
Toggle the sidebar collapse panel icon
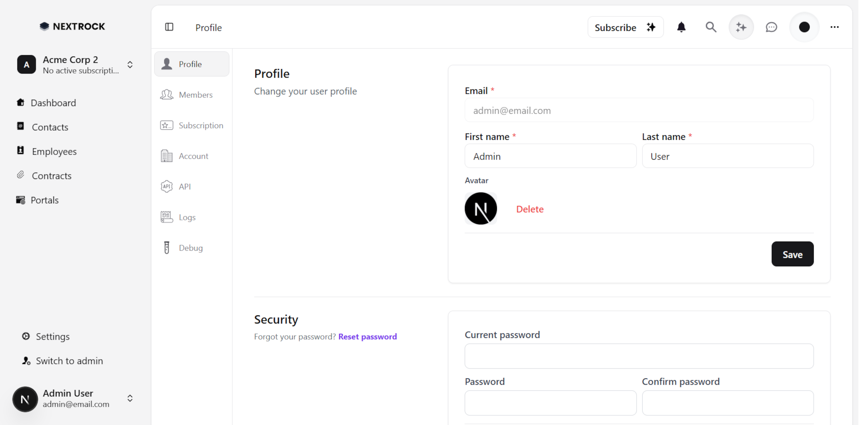pyautogui.click(x=169, y=27)
